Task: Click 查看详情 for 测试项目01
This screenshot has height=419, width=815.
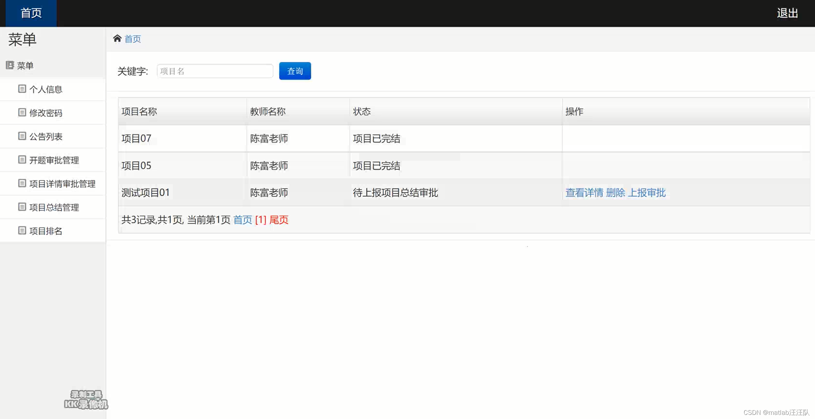Action: 584,193
